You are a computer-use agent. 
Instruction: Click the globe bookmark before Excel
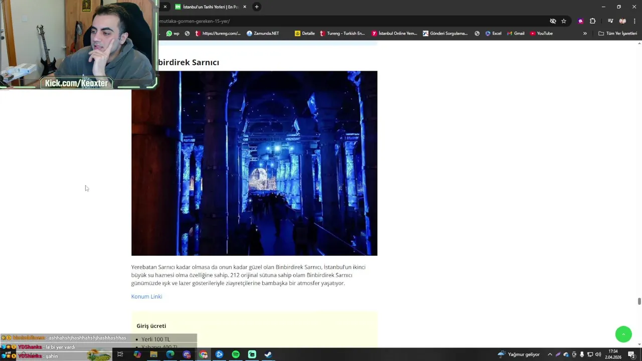477,34
